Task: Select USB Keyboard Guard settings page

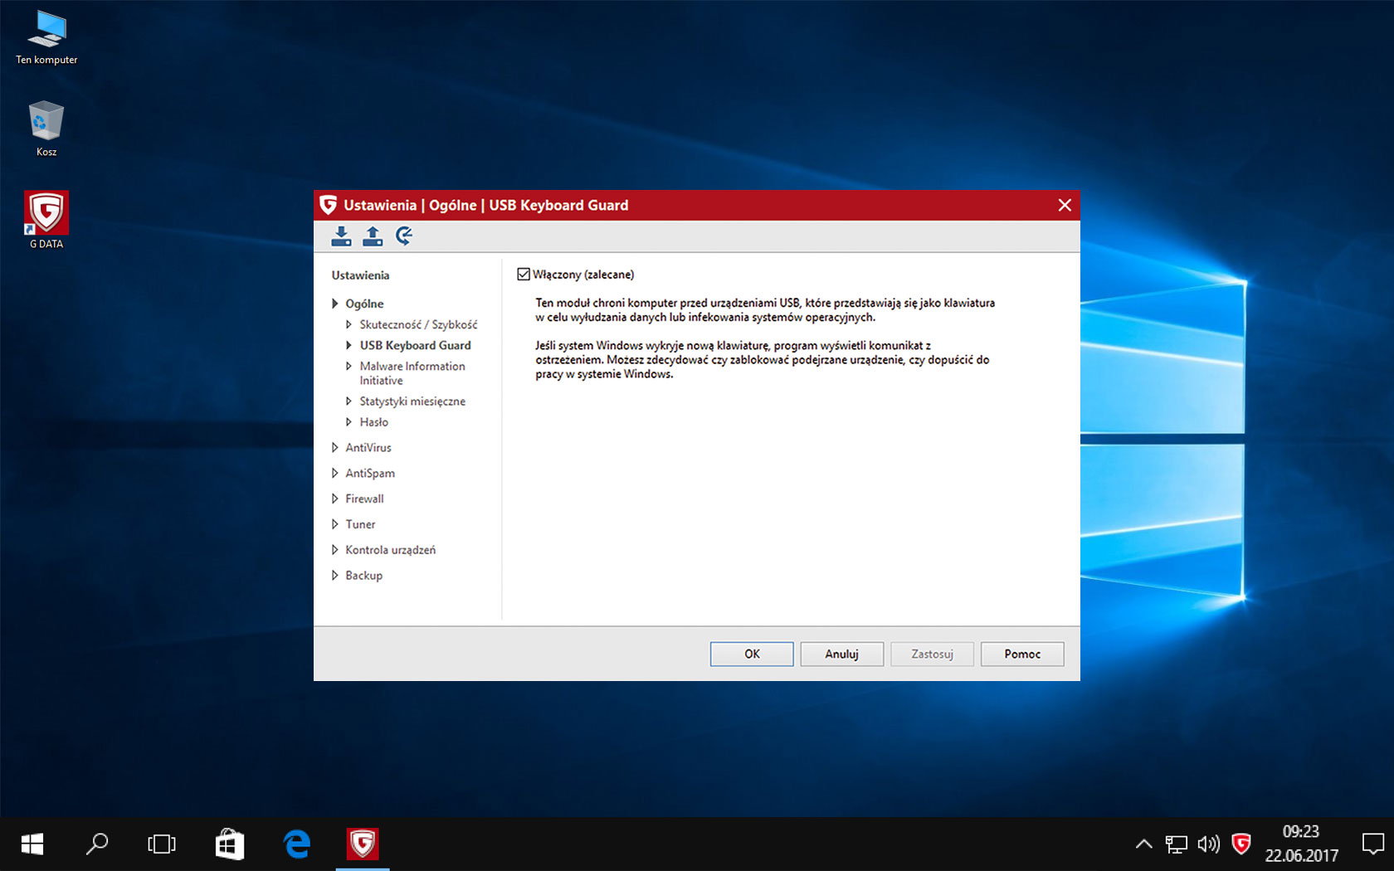Action: click(415, 345)
